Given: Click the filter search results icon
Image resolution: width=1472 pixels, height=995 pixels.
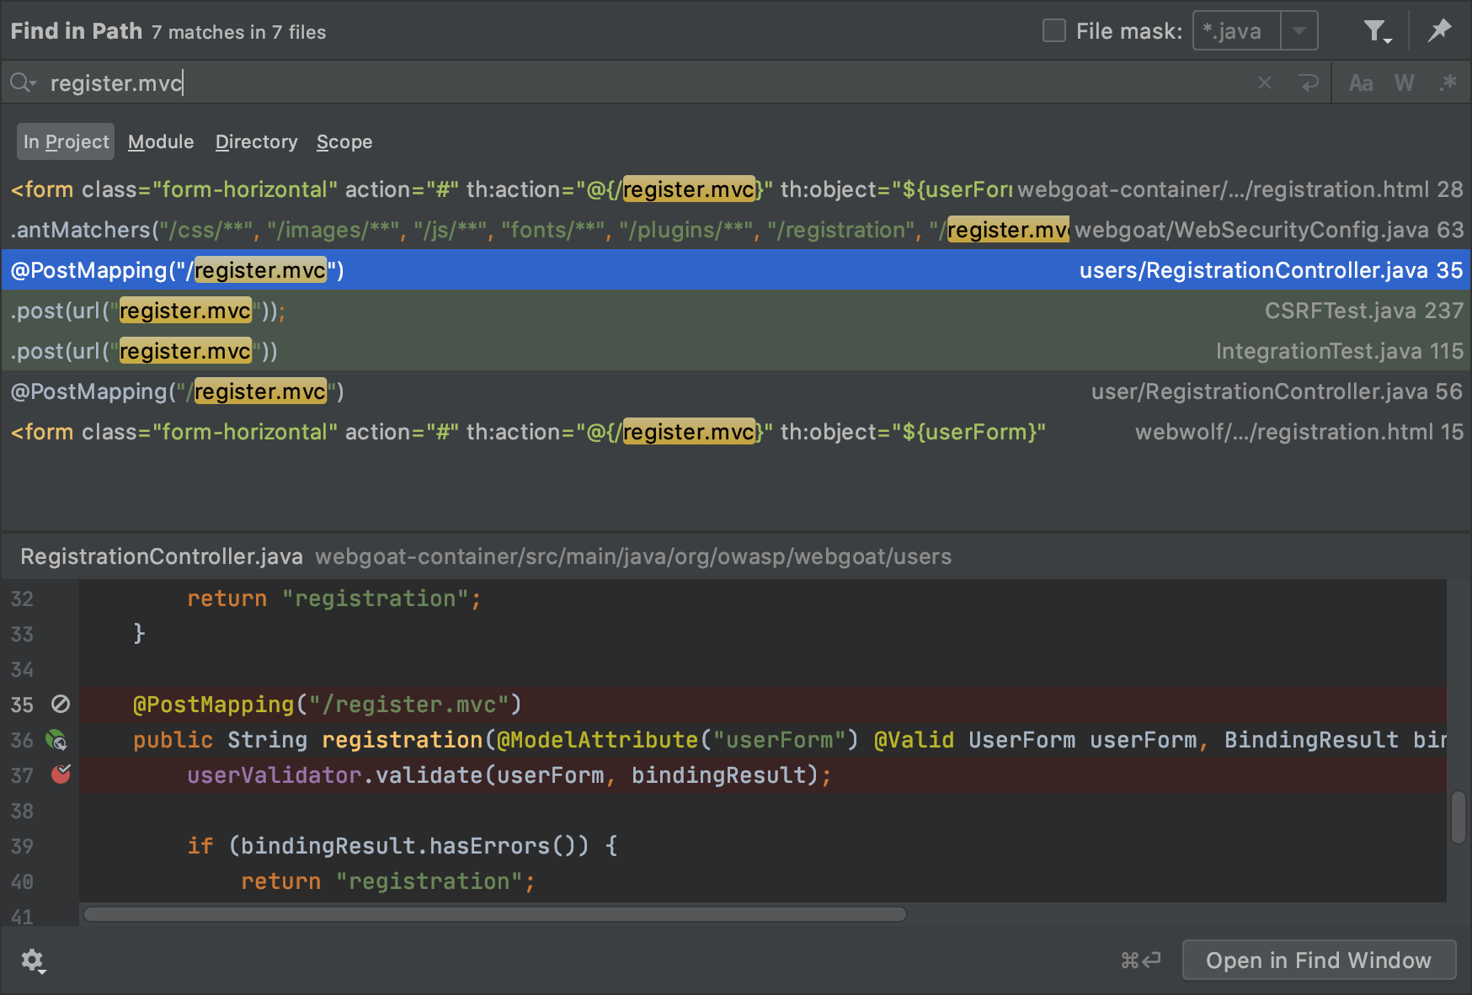Looking at the screenshot, I should 1376,32.
